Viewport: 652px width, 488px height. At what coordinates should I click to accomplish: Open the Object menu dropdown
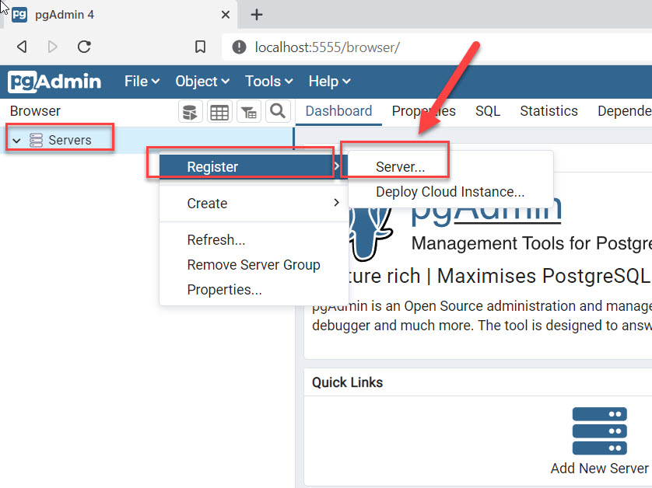coord(202,82)
